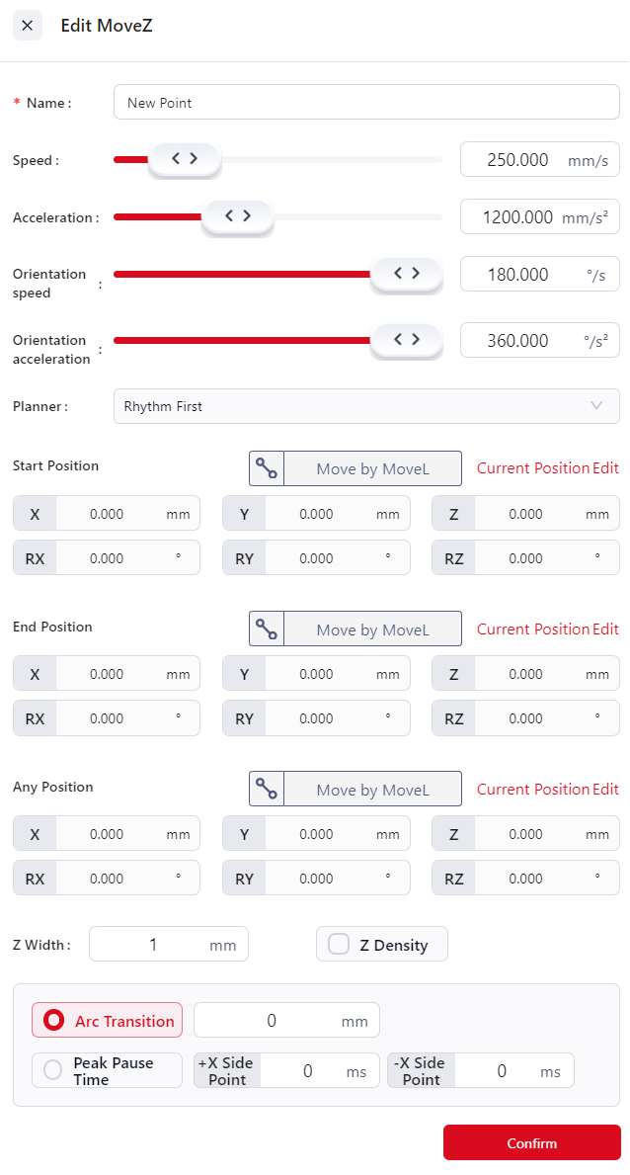Click the Any Position path icon
Viewport: 630px width, 1175px height.
(x=266, y=789)
